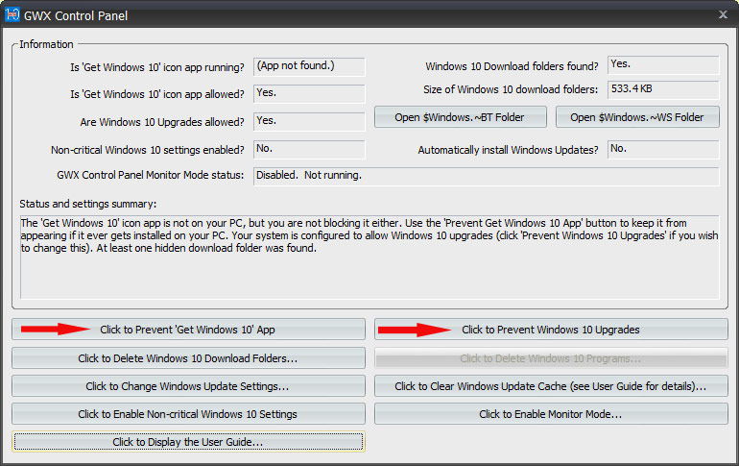Click to Delete Windows 10 Download Folders

[188, 358]
